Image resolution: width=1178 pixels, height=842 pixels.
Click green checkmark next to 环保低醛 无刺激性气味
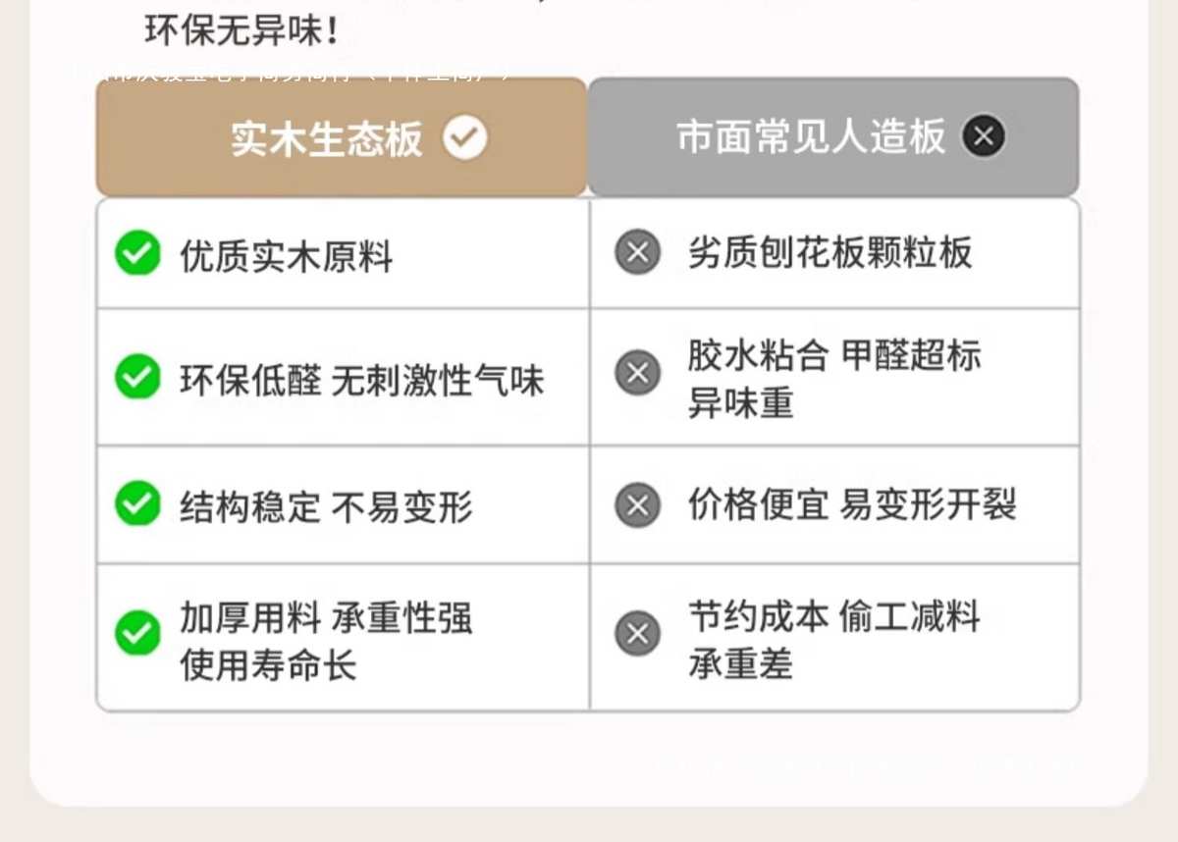[x=137, y=378]
